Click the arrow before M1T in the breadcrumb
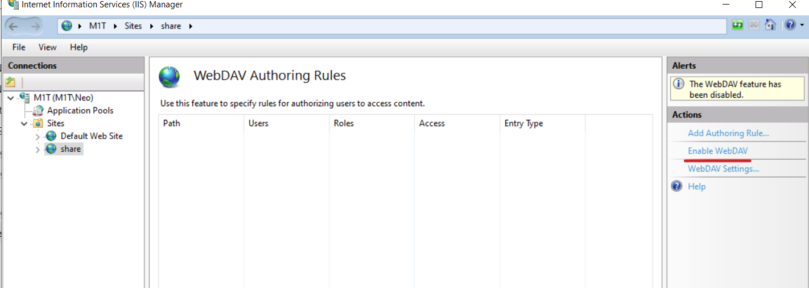 [80, 26]
